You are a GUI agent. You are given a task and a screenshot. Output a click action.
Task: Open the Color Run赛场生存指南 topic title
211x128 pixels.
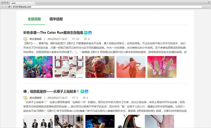[53, 33]
